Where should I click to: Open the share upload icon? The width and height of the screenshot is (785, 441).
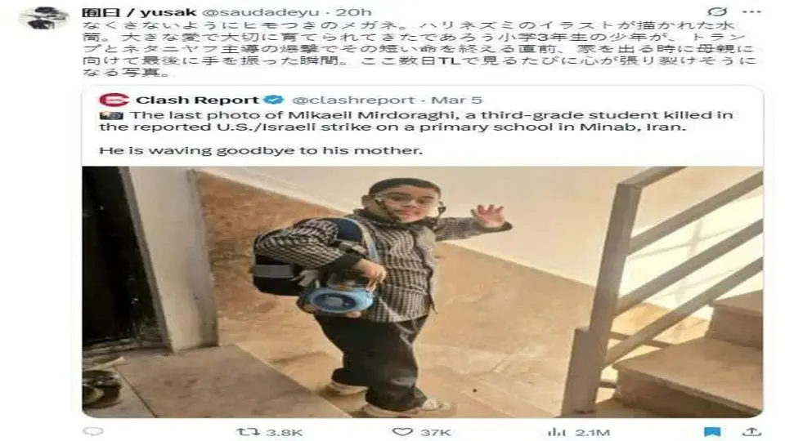[x=751, y=431]
